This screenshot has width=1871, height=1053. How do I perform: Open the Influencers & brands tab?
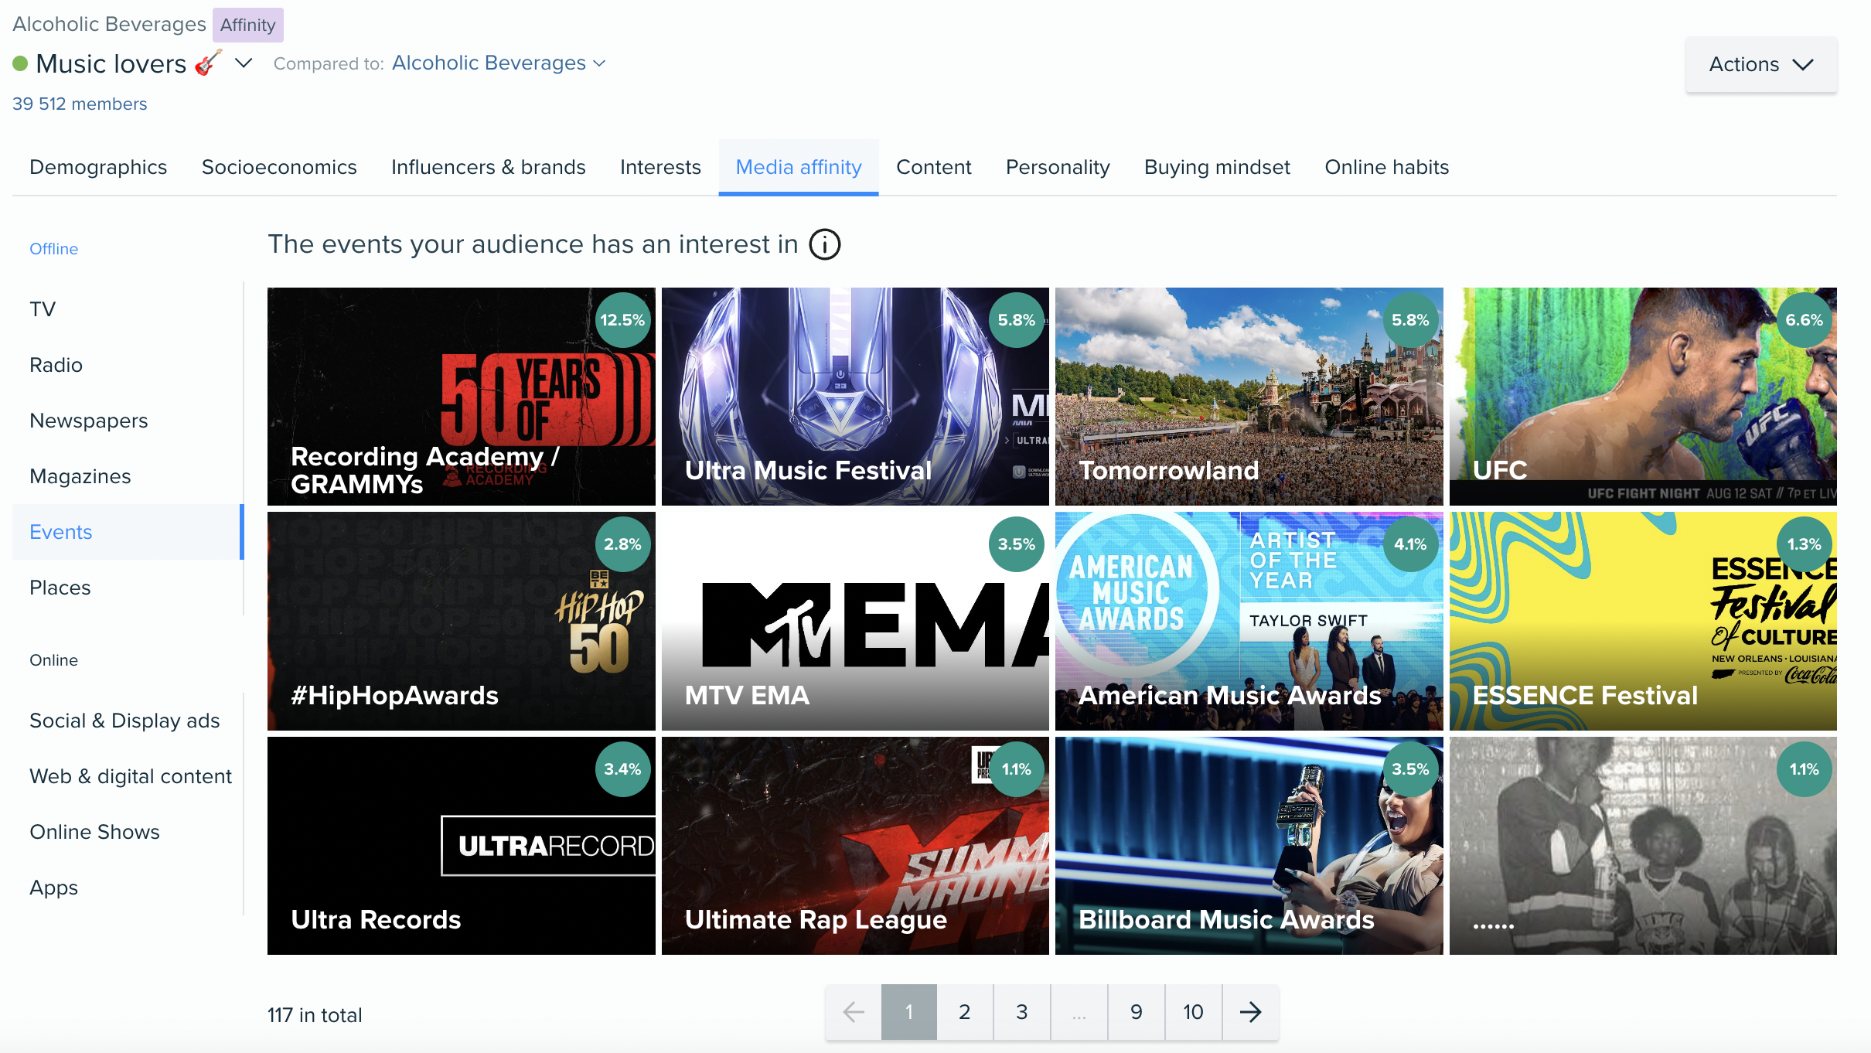point(489,167)
